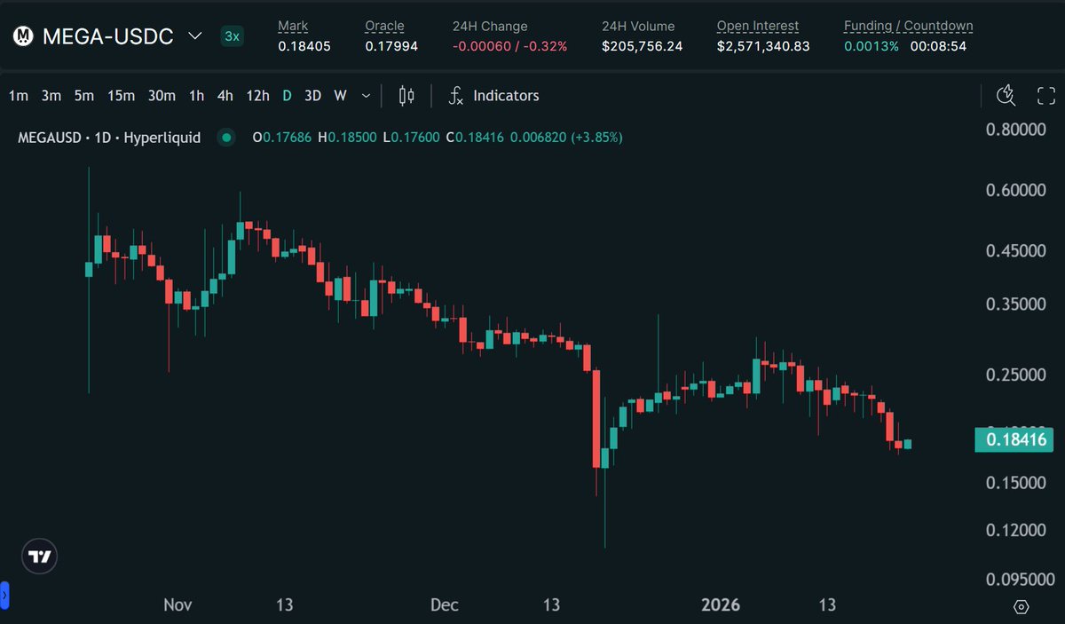Viewport: 1065px width, 624px height.
Task: Select the 15m timeframe
Action: click(121, 96)
